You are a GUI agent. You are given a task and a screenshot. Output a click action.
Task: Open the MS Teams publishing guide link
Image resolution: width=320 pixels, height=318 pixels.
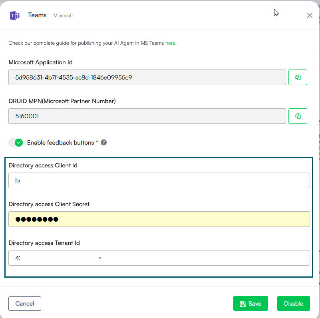pyautogui.click(x=170, y=43)
